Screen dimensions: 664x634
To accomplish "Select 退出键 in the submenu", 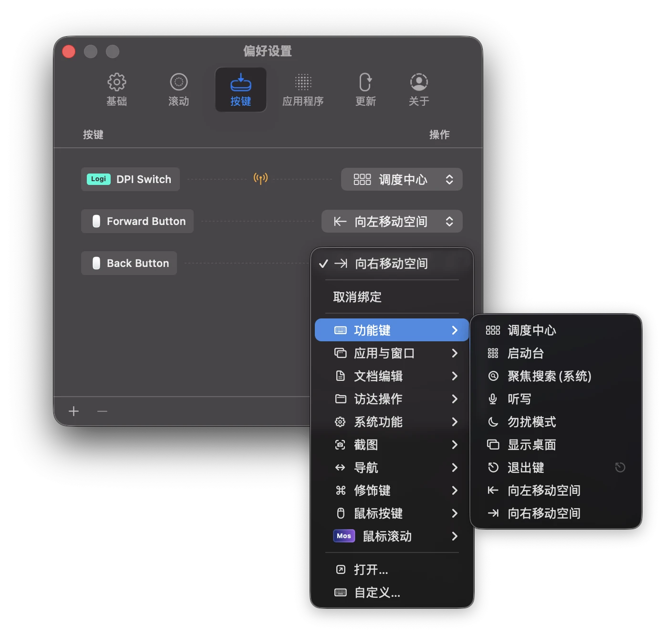I will point(556,468).
